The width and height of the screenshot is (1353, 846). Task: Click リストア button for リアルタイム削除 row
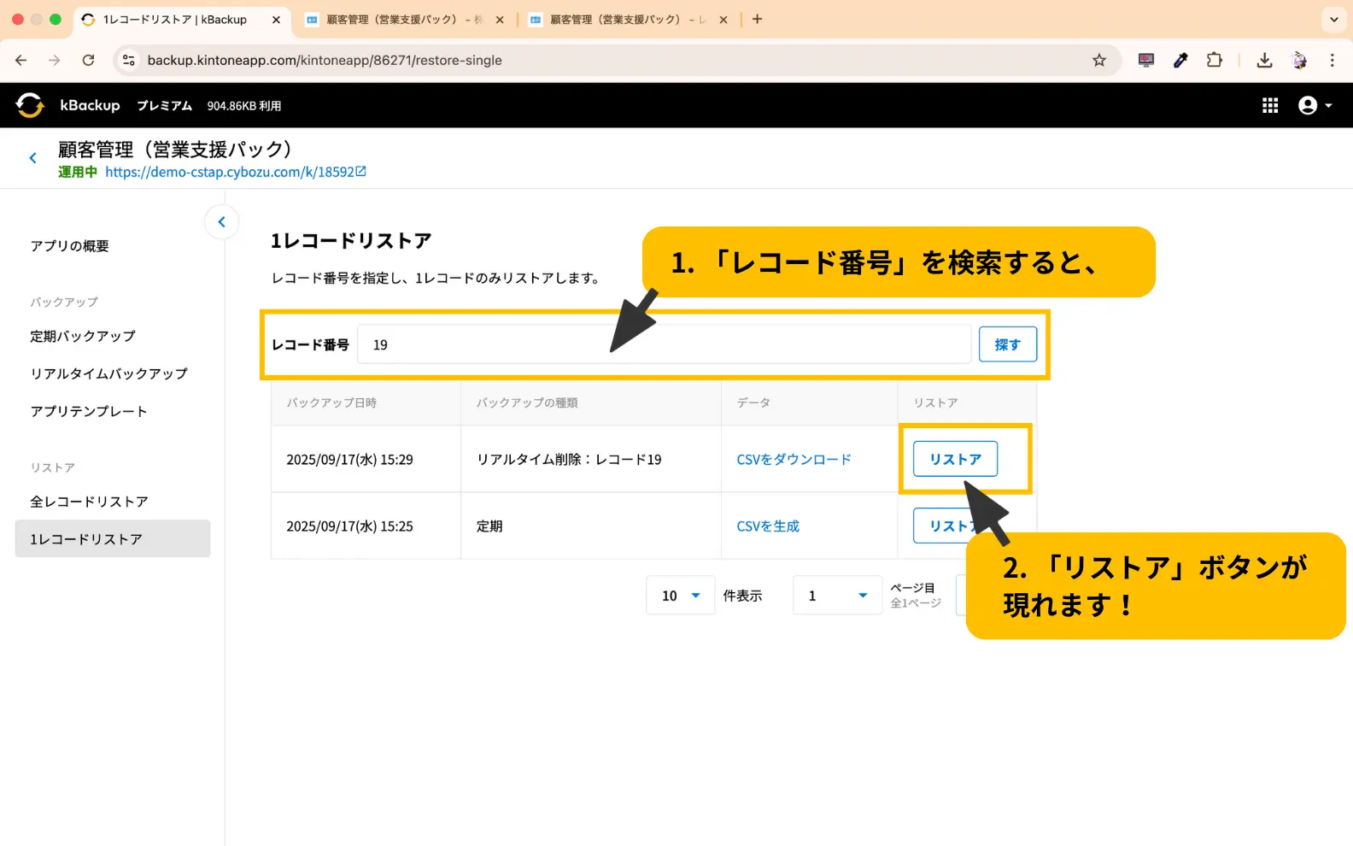955,459
